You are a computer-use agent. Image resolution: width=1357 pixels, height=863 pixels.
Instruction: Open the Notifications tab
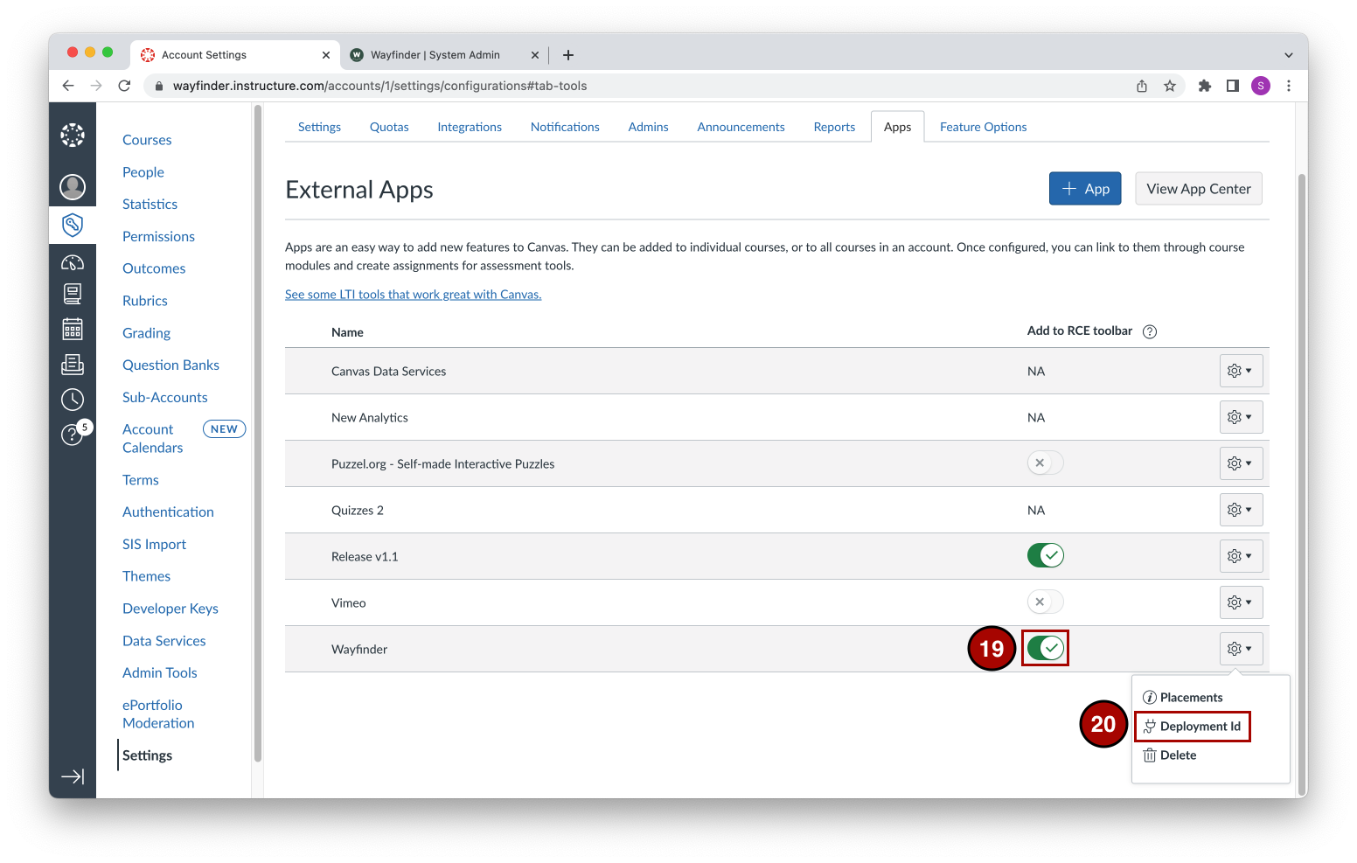coord(565,127)
